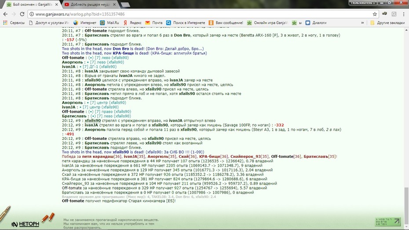Screen dimensions: 409x230
Task: Open КРА-бище link in the 'is dead' line
Action: (124, 53)
